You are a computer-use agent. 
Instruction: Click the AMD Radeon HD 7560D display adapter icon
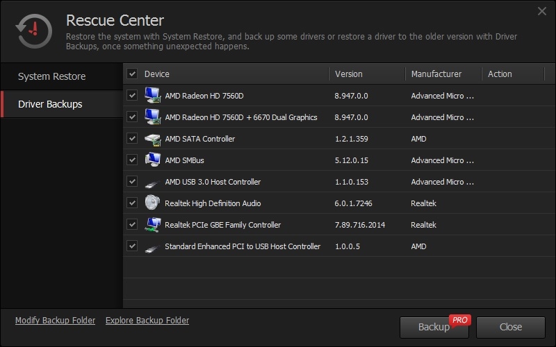152,96
